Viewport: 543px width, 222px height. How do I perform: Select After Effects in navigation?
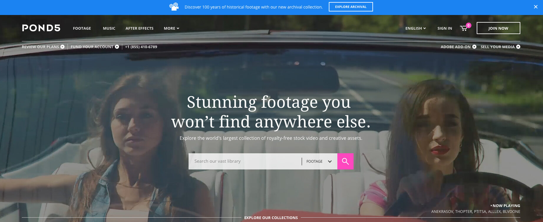tap(139, 28)
